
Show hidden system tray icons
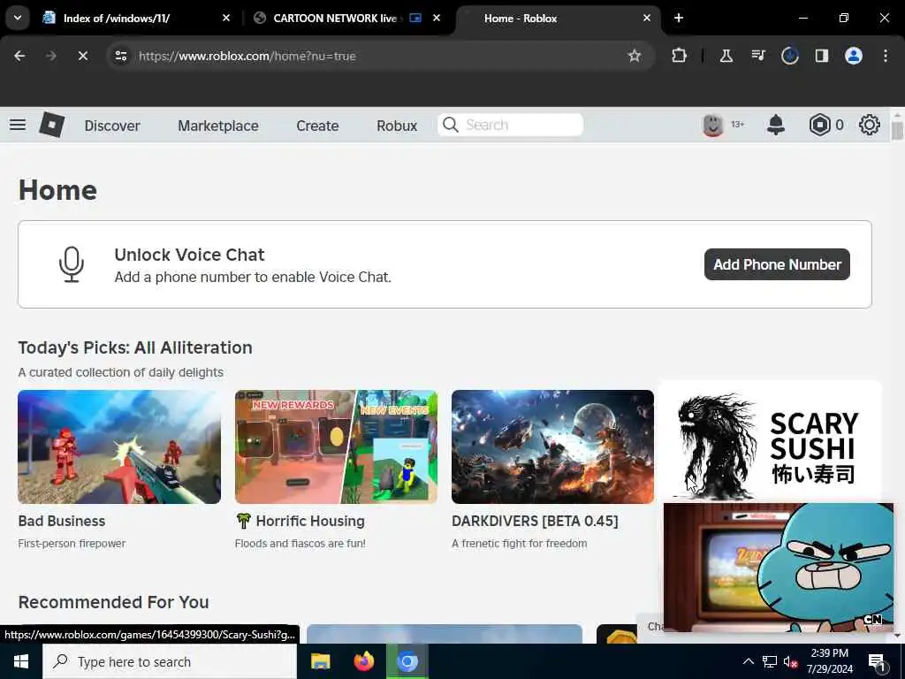click(x=748, y=661)
